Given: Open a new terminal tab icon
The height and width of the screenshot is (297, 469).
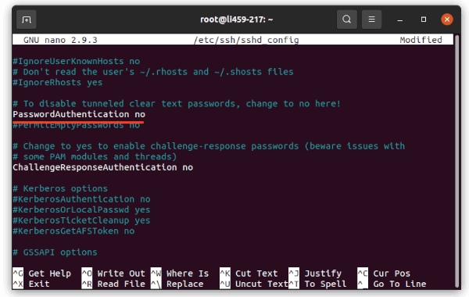Looking at the screenshot, I should [27, 20].
